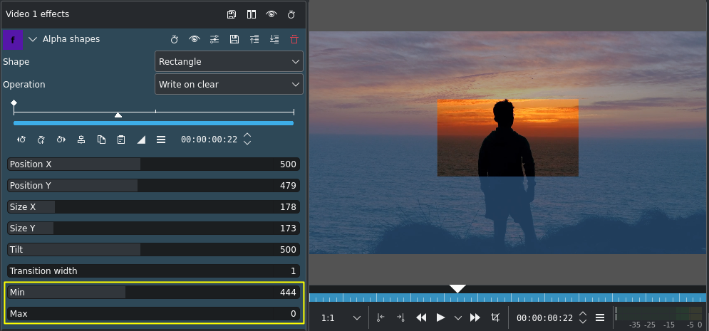Step the monitor timecode up
Image resolution: width=709 pixels, height=331 pixels.
pyautogui.click(x=583, y=315)
